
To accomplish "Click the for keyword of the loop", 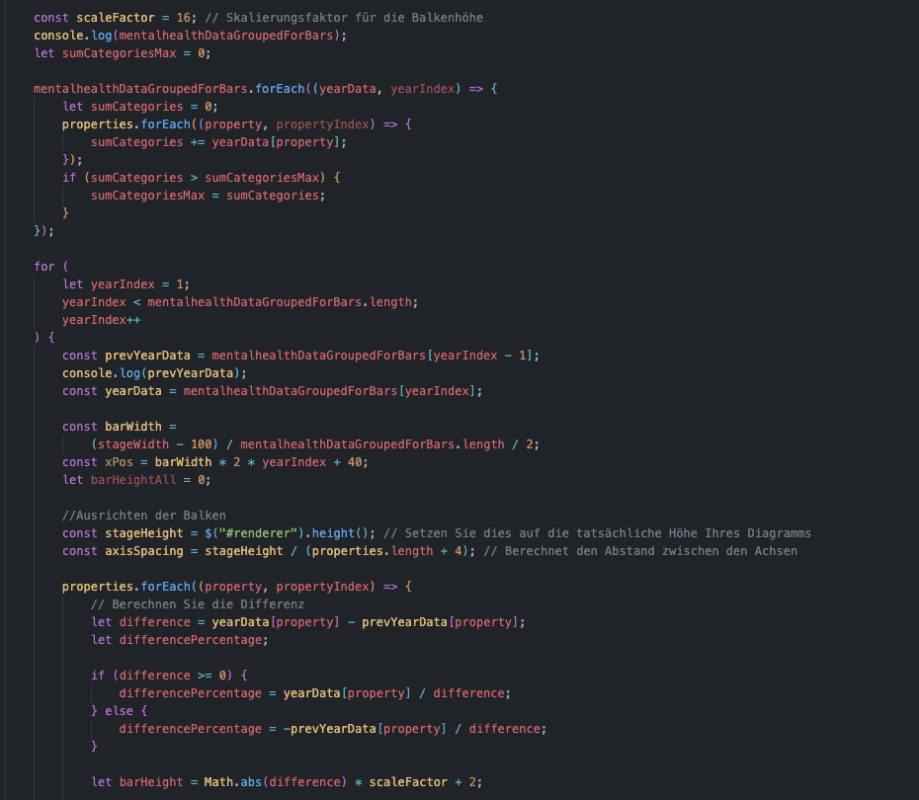I will point(44,267).
